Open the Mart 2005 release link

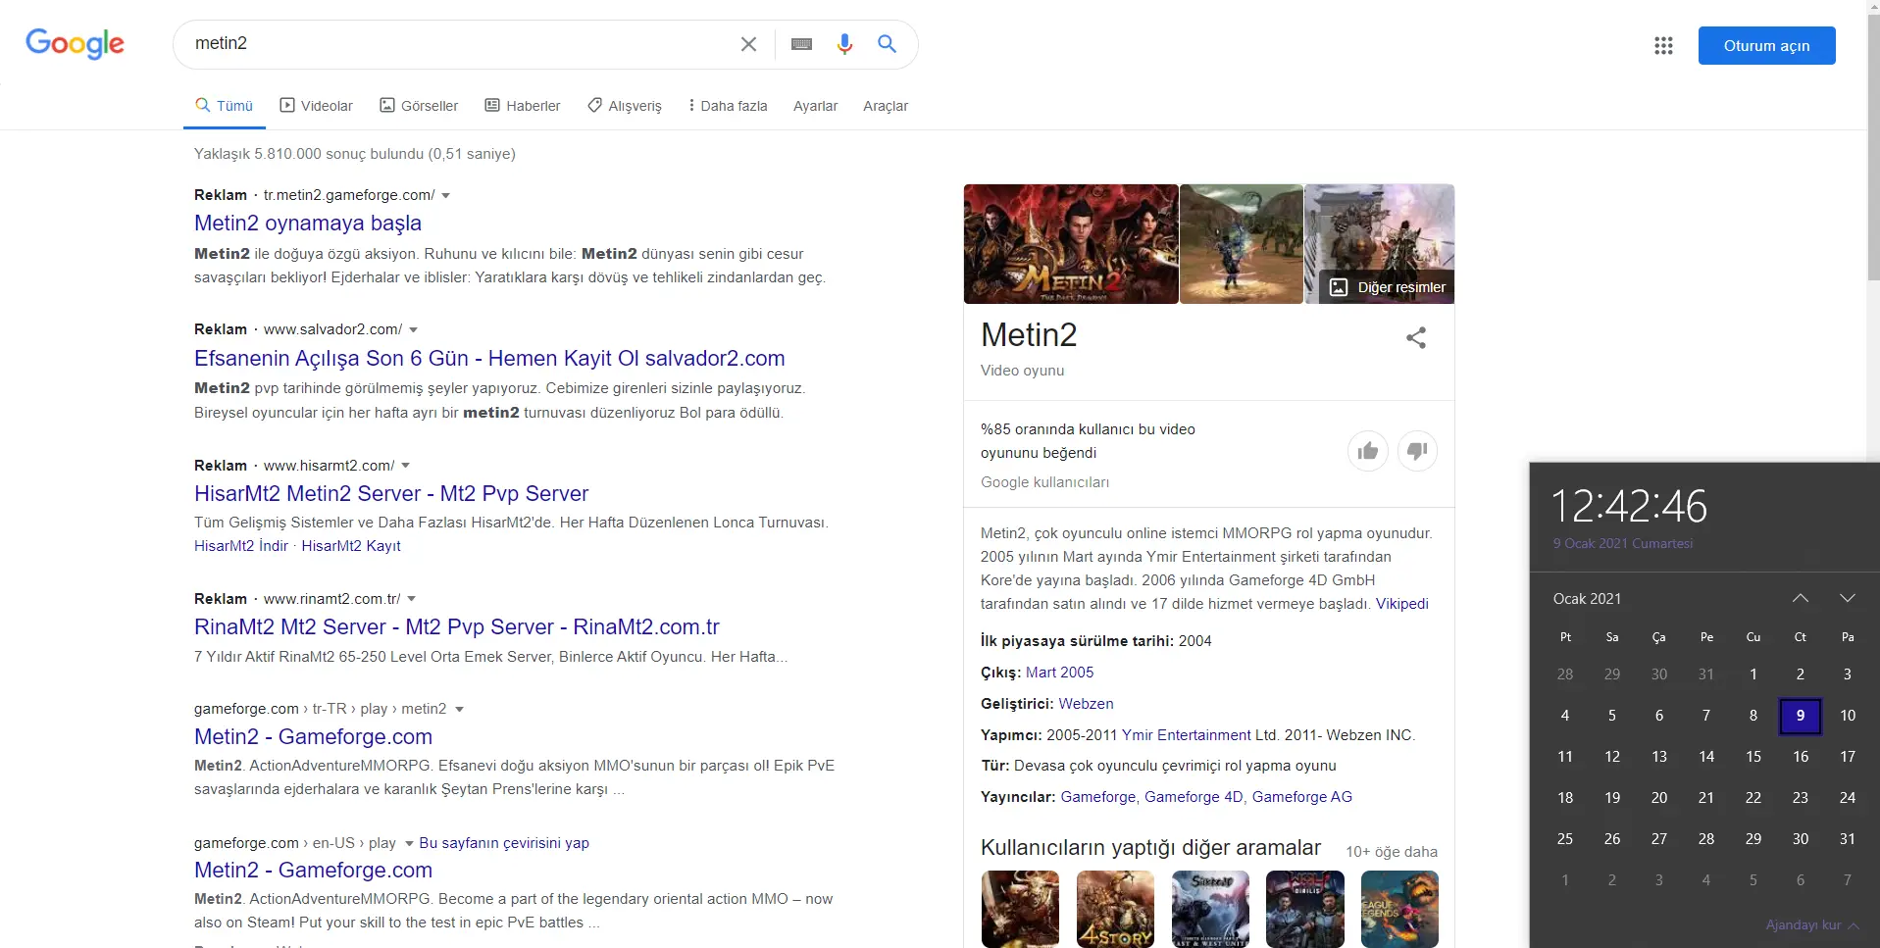click(x=1059, y=673)
